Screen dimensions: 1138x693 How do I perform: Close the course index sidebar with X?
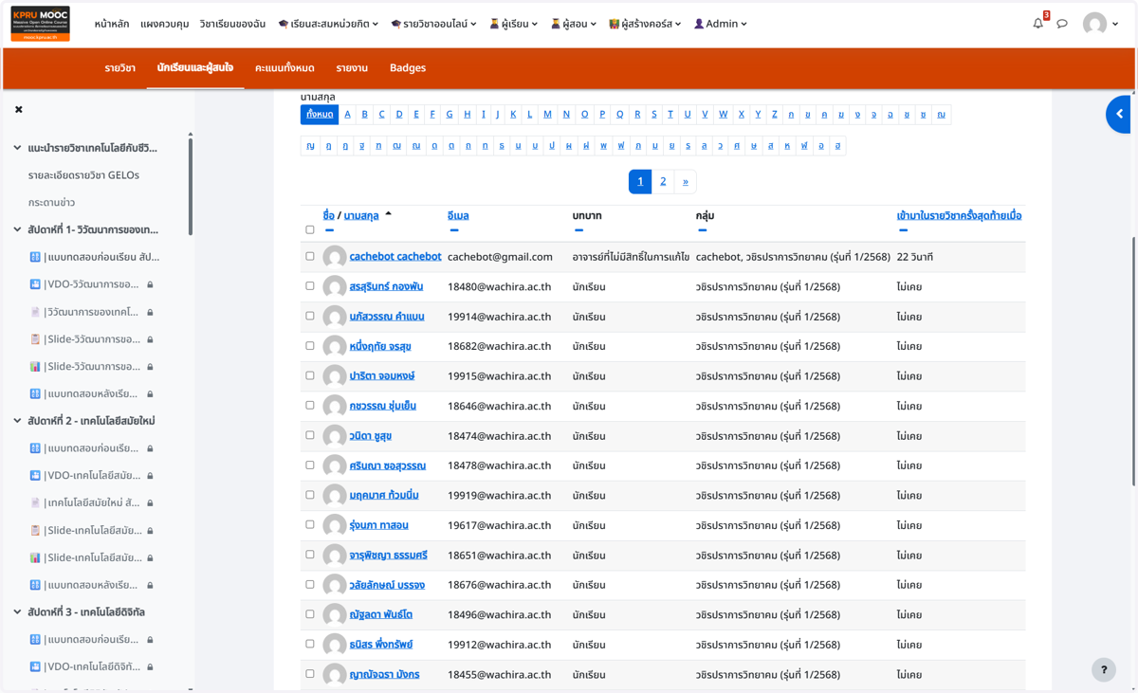pos(19,110)
